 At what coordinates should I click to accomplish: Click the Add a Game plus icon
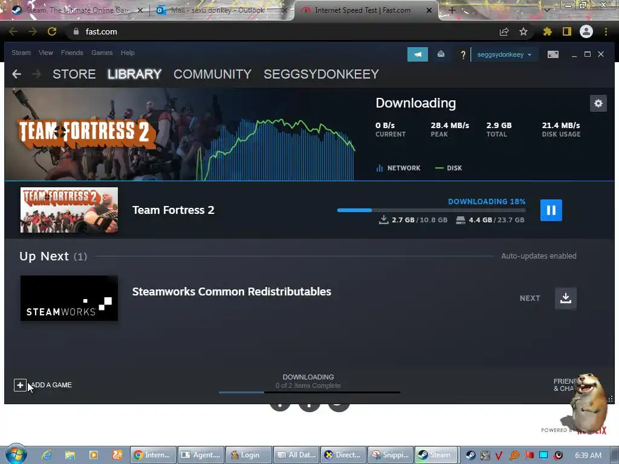click(x=20, y=385)
